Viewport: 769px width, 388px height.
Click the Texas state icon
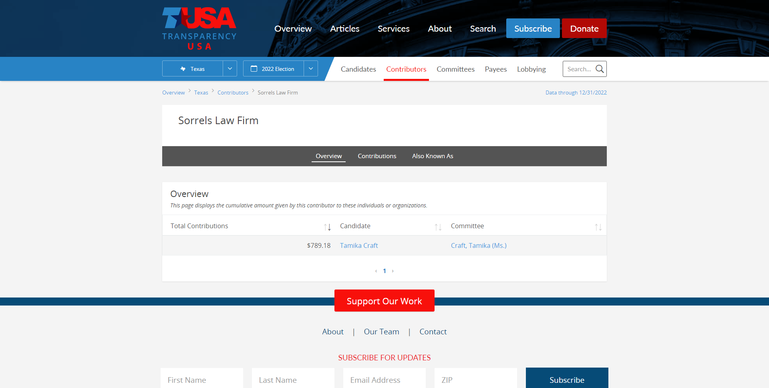click(183, 69)
